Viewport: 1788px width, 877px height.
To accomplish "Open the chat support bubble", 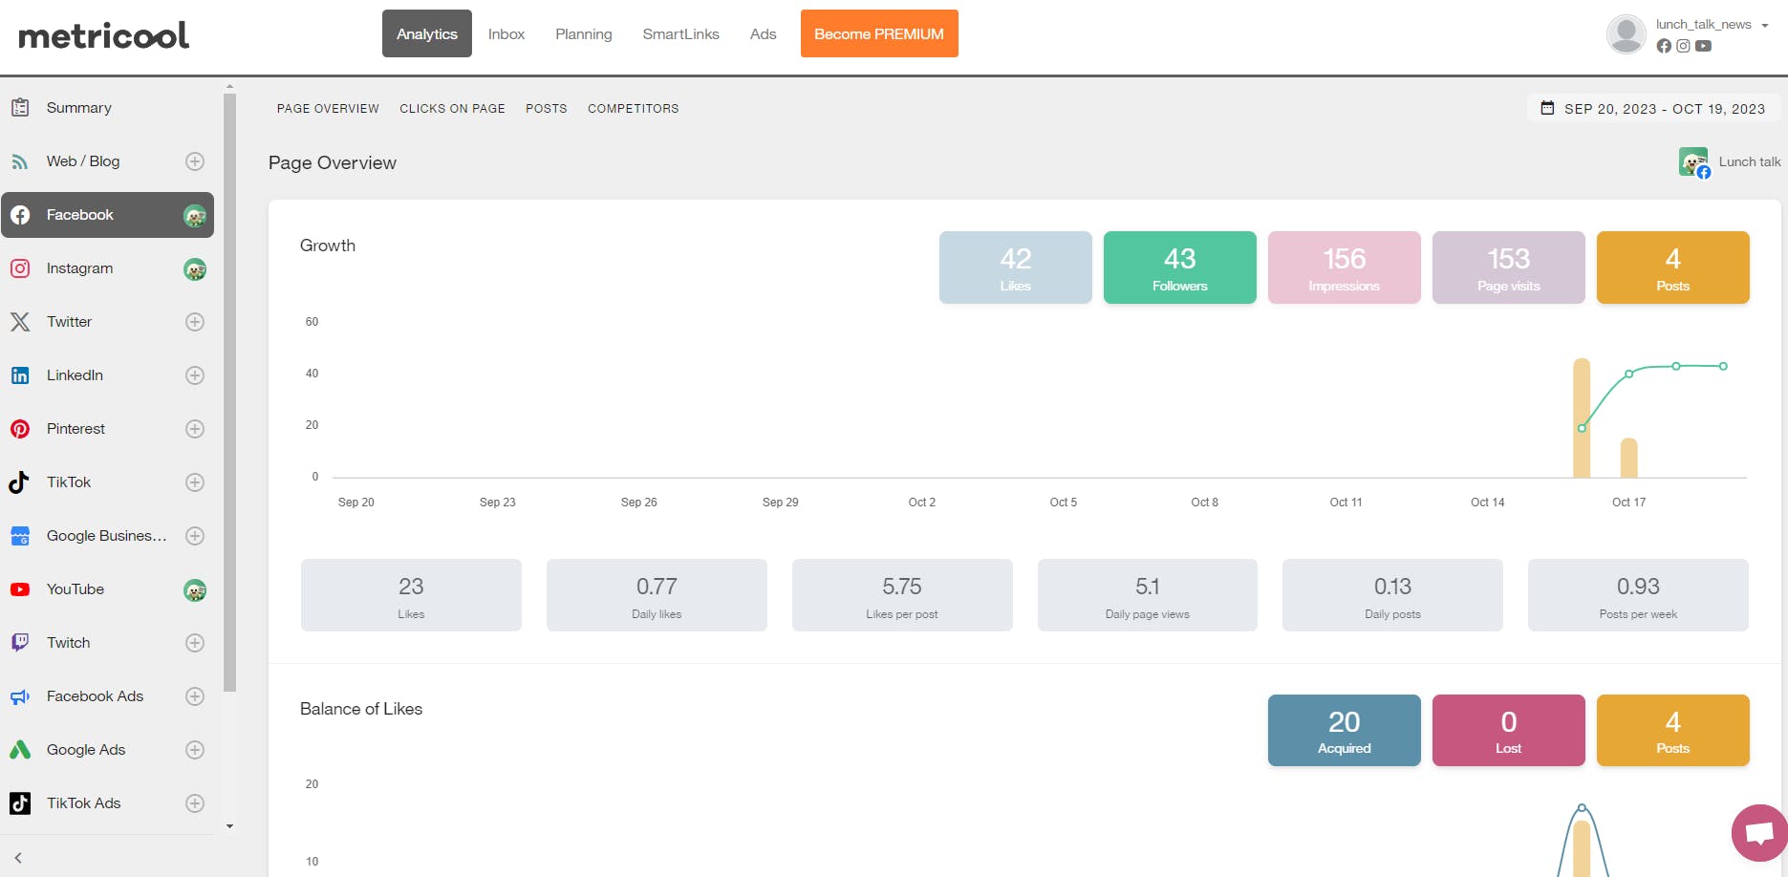I will tap(1759, 833).
